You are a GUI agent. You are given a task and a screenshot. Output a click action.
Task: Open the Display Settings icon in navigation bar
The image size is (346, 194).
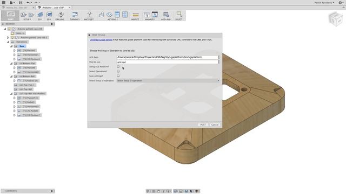175,191
